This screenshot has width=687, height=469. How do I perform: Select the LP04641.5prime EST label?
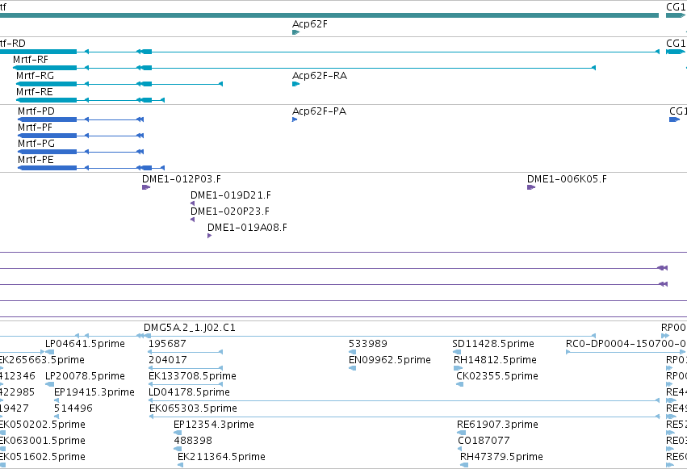pos(85,344)
